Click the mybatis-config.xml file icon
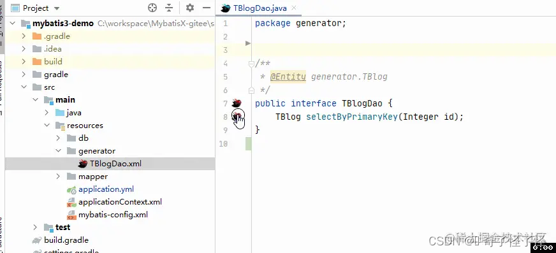Screen dimensions: 556x253 click(x=71, y=215)
